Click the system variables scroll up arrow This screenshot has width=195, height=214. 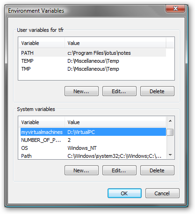pyautogui.click(x=170, y=121)
